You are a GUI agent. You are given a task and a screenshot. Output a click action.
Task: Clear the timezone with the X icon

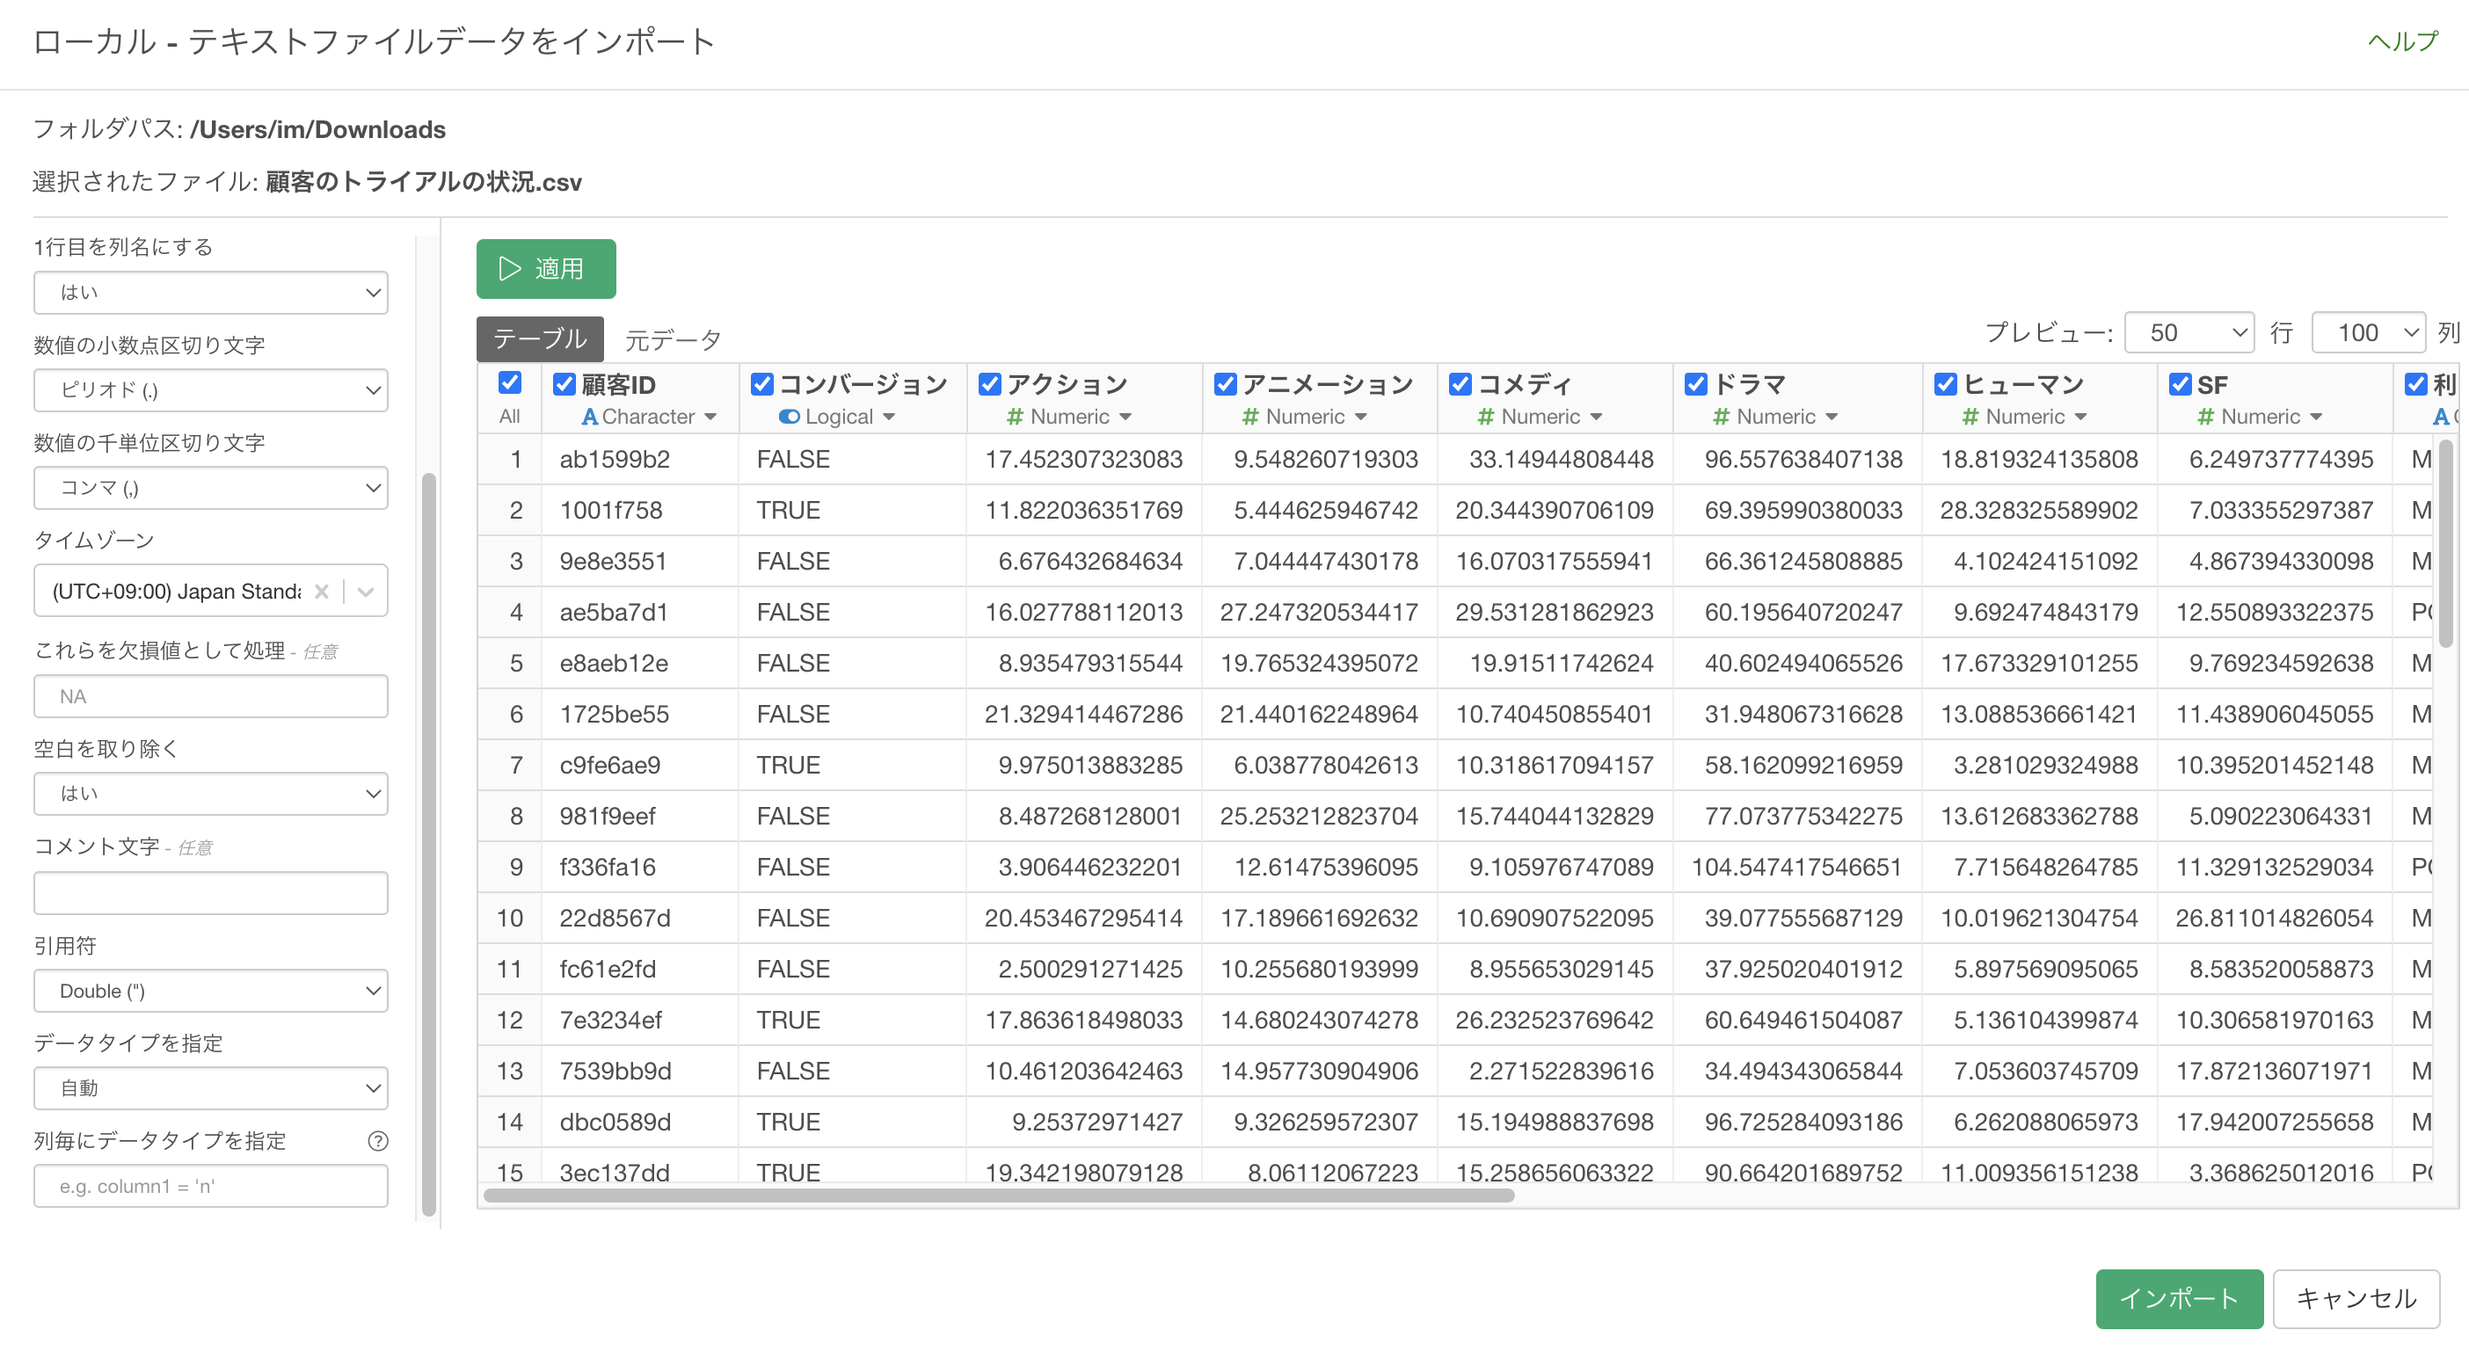point(322,592)
